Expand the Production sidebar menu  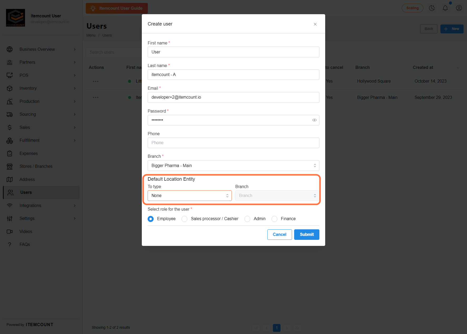(41, 102)
